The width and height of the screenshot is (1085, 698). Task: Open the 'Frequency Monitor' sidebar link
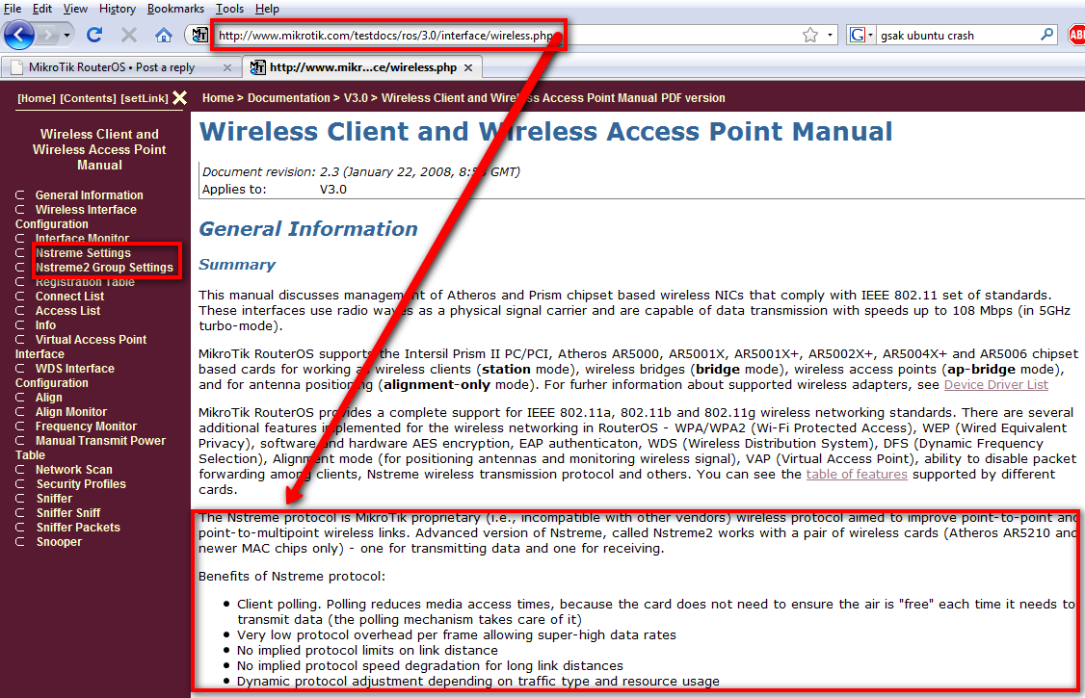tap(86, 427)
